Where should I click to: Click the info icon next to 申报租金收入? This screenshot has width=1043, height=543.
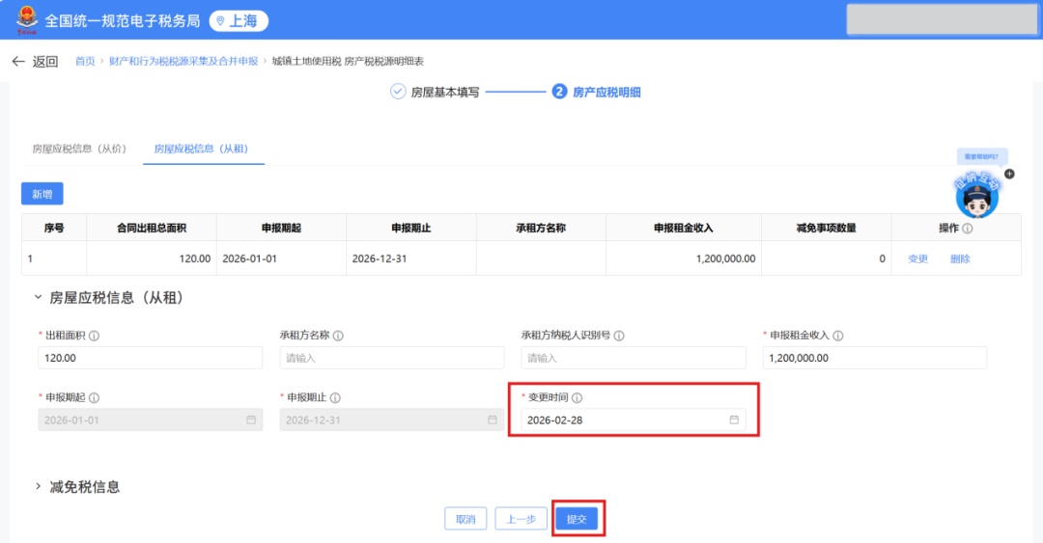pos(838,337)
